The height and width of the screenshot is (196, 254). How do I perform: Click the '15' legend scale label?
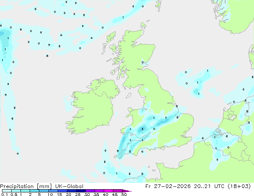coord(59,194)
